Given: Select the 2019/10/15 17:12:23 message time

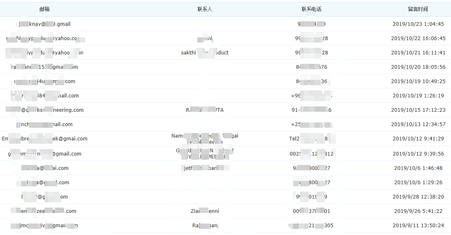Looking at the screenshot, I should click(x=418, y=110).
